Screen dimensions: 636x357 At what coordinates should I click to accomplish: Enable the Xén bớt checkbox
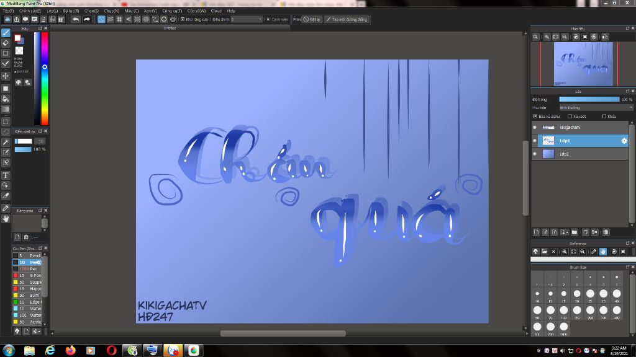pos(570,116)
